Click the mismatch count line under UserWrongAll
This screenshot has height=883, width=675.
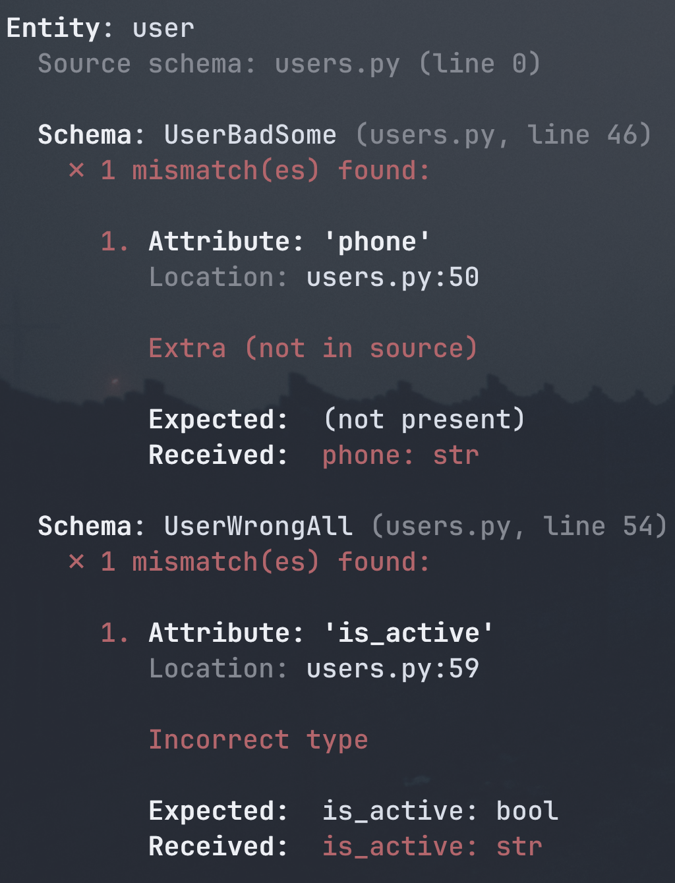click(265, 562)
